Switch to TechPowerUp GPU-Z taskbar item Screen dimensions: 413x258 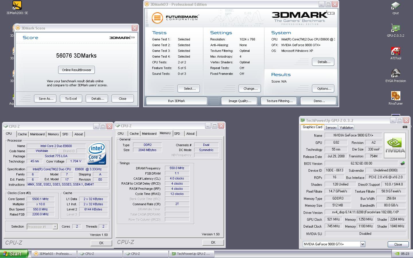click(192, 254)
